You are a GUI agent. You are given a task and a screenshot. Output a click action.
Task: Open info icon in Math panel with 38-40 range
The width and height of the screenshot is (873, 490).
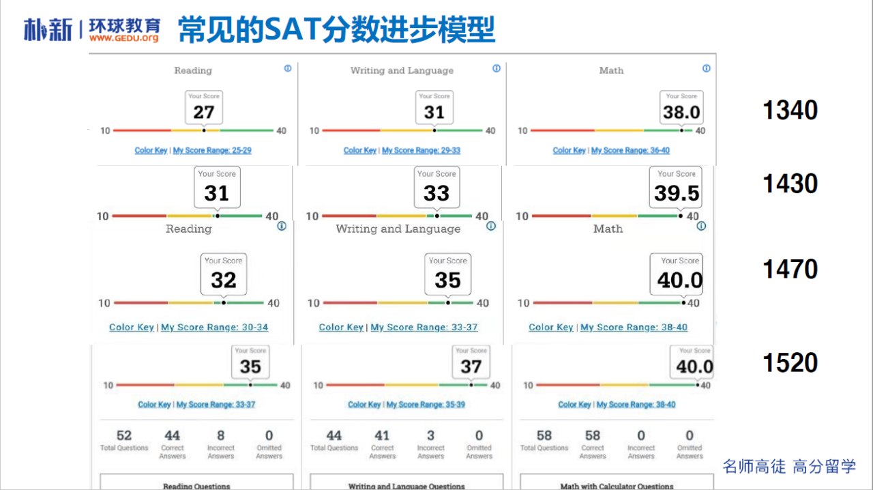coord(700,227)
